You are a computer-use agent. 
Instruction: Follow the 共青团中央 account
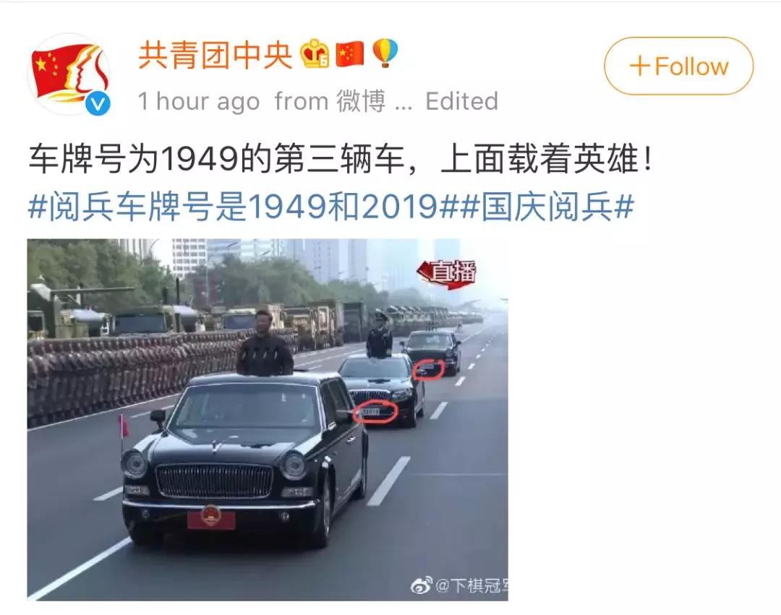point(678,66)
